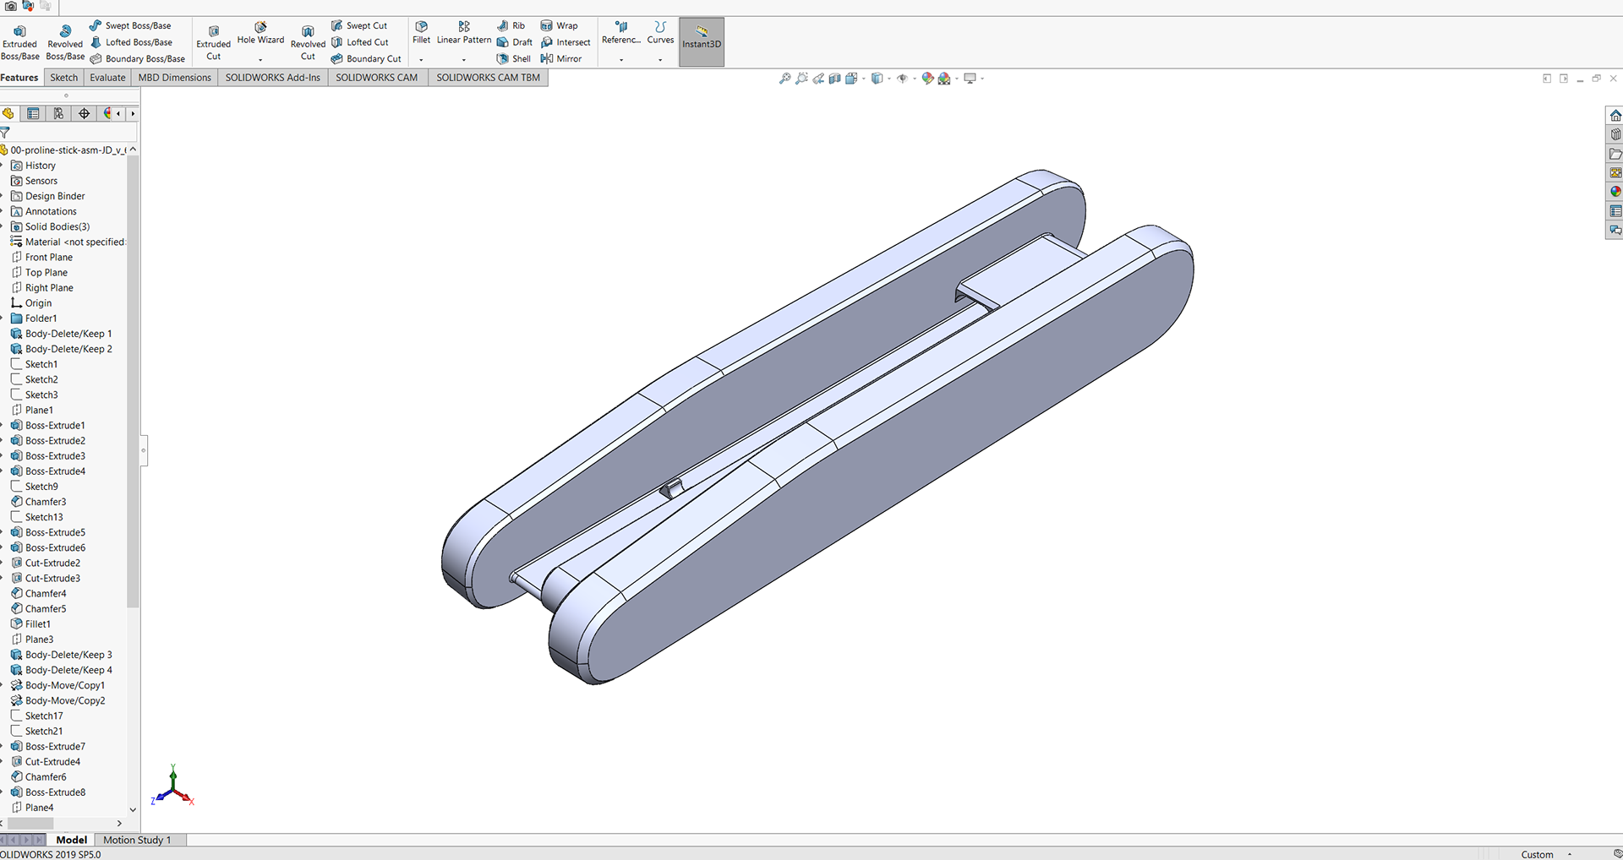
Task: Open the Reference Geometry dropdown arrow
Action: (x=621, y=60)
